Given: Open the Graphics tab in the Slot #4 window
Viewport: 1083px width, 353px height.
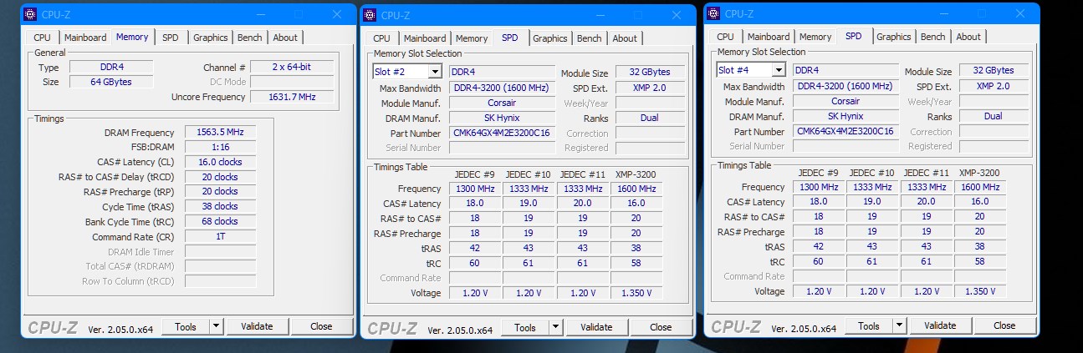Looking at the screenshot, I should click(894, 37).
